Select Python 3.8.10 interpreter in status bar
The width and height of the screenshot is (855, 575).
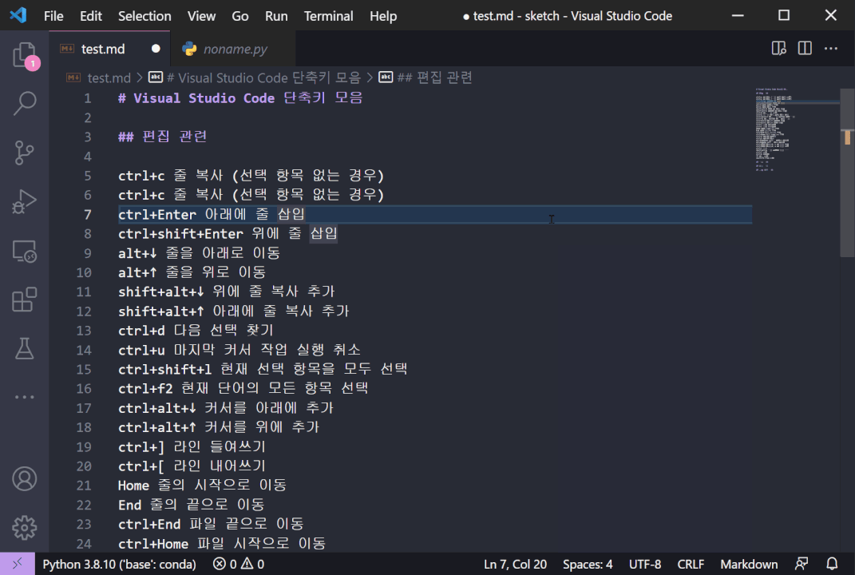point(120,564)
